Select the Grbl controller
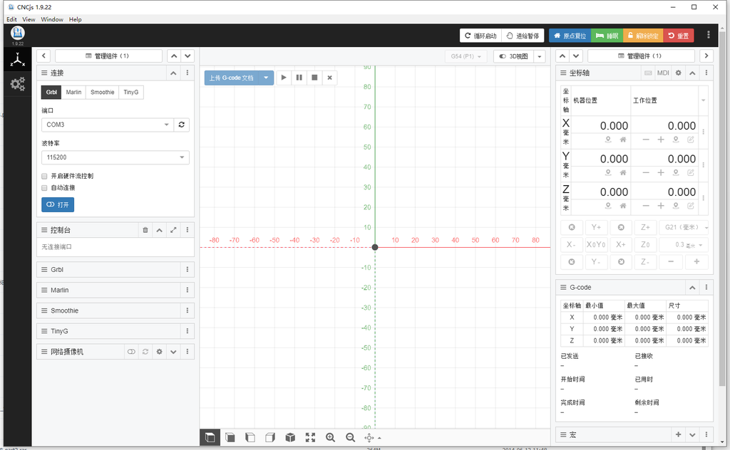Viewport: 730px width, 450px height. tap(51, 92)
